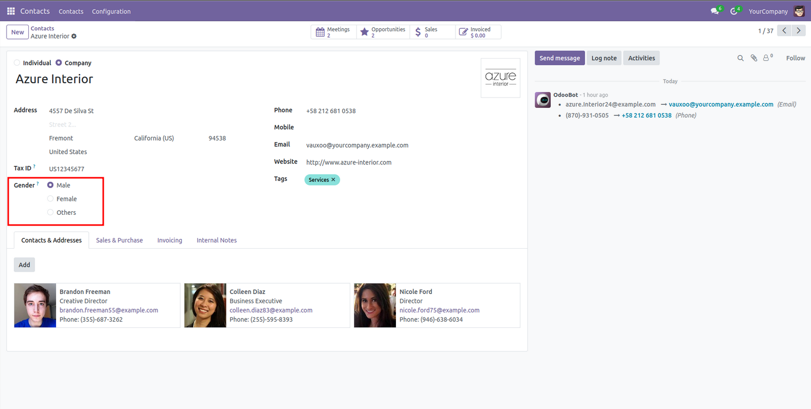Viewport: 811px width, 409px height.
Task: Click brandon.freeman55@example.com email link
Action: click(109, 310)
